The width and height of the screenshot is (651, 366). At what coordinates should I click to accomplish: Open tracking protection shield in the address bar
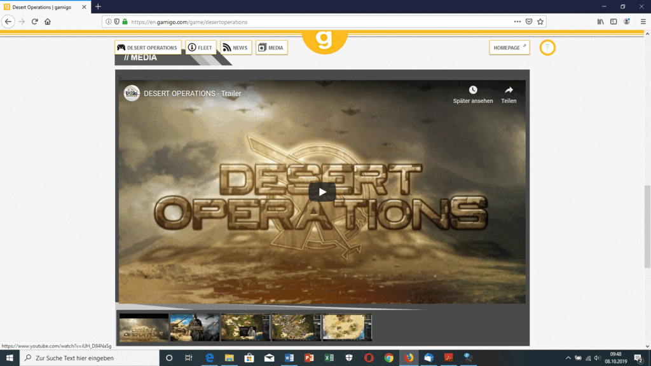pos(117,22)
